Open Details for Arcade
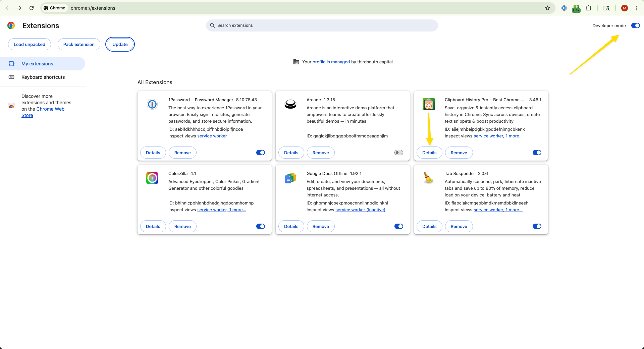This screenshot has height=349, width=644. pos(291,153)
